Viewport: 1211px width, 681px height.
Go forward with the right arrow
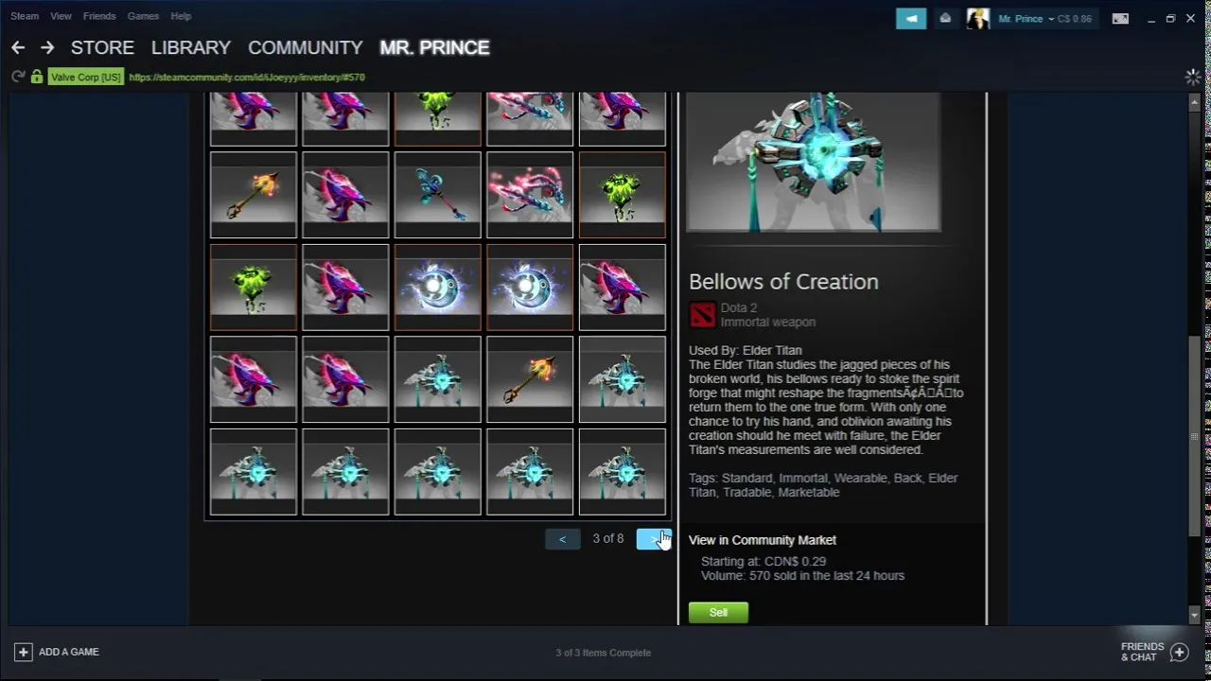click(x=47, y=47)
